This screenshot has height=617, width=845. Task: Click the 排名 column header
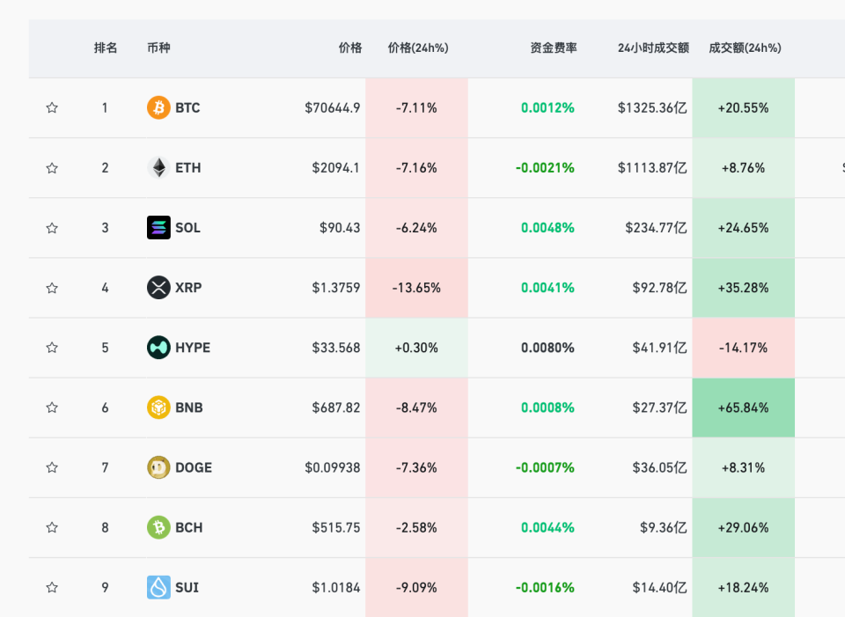(x=106, y=48)
